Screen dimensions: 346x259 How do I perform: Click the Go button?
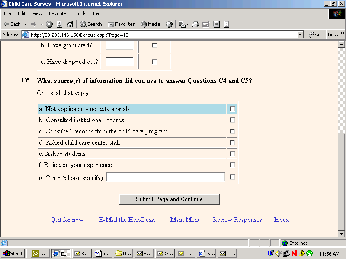[x=315, y=35]
